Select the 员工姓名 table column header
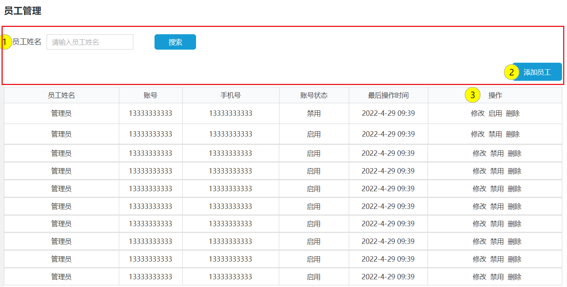The height and width of the screenshot is (287, 567). (61, 95)
